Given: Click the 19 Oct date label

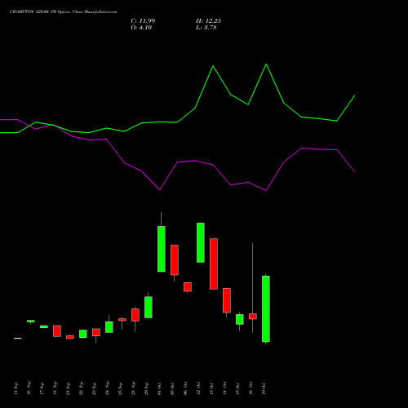Looking at the screenshot, I should 264,388.
